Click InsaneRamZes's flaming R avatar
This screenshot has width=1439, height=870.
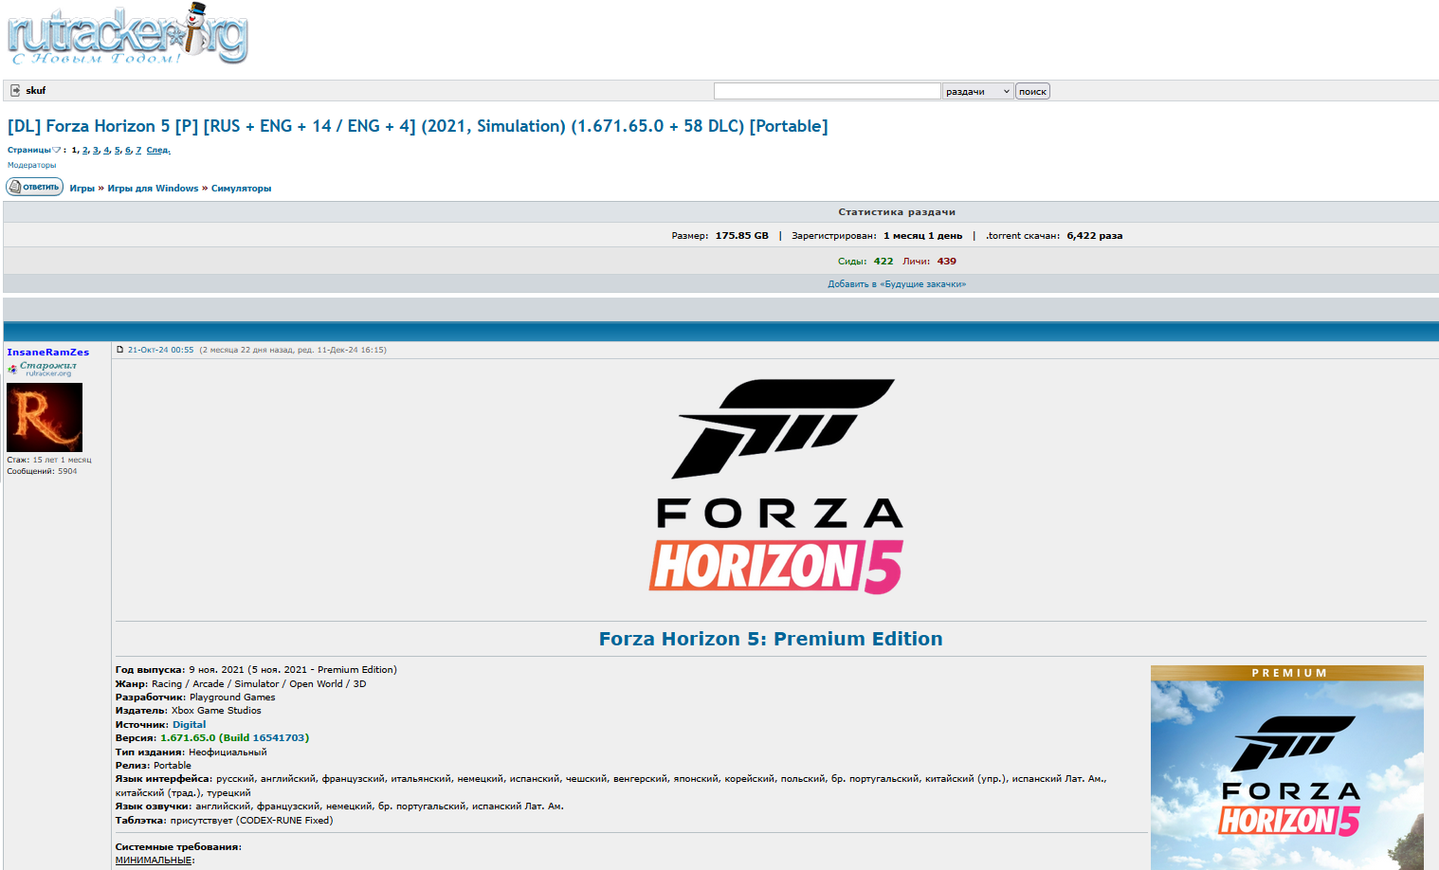point(45,417)
